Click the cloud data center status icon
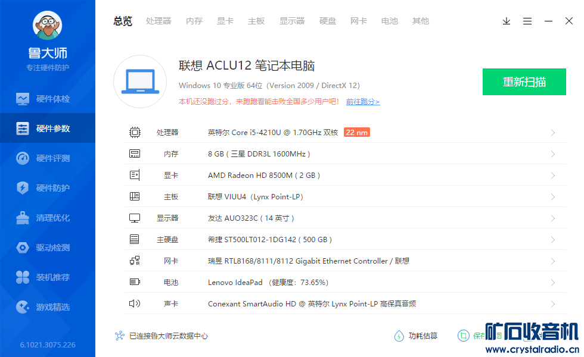 (120, 336)
